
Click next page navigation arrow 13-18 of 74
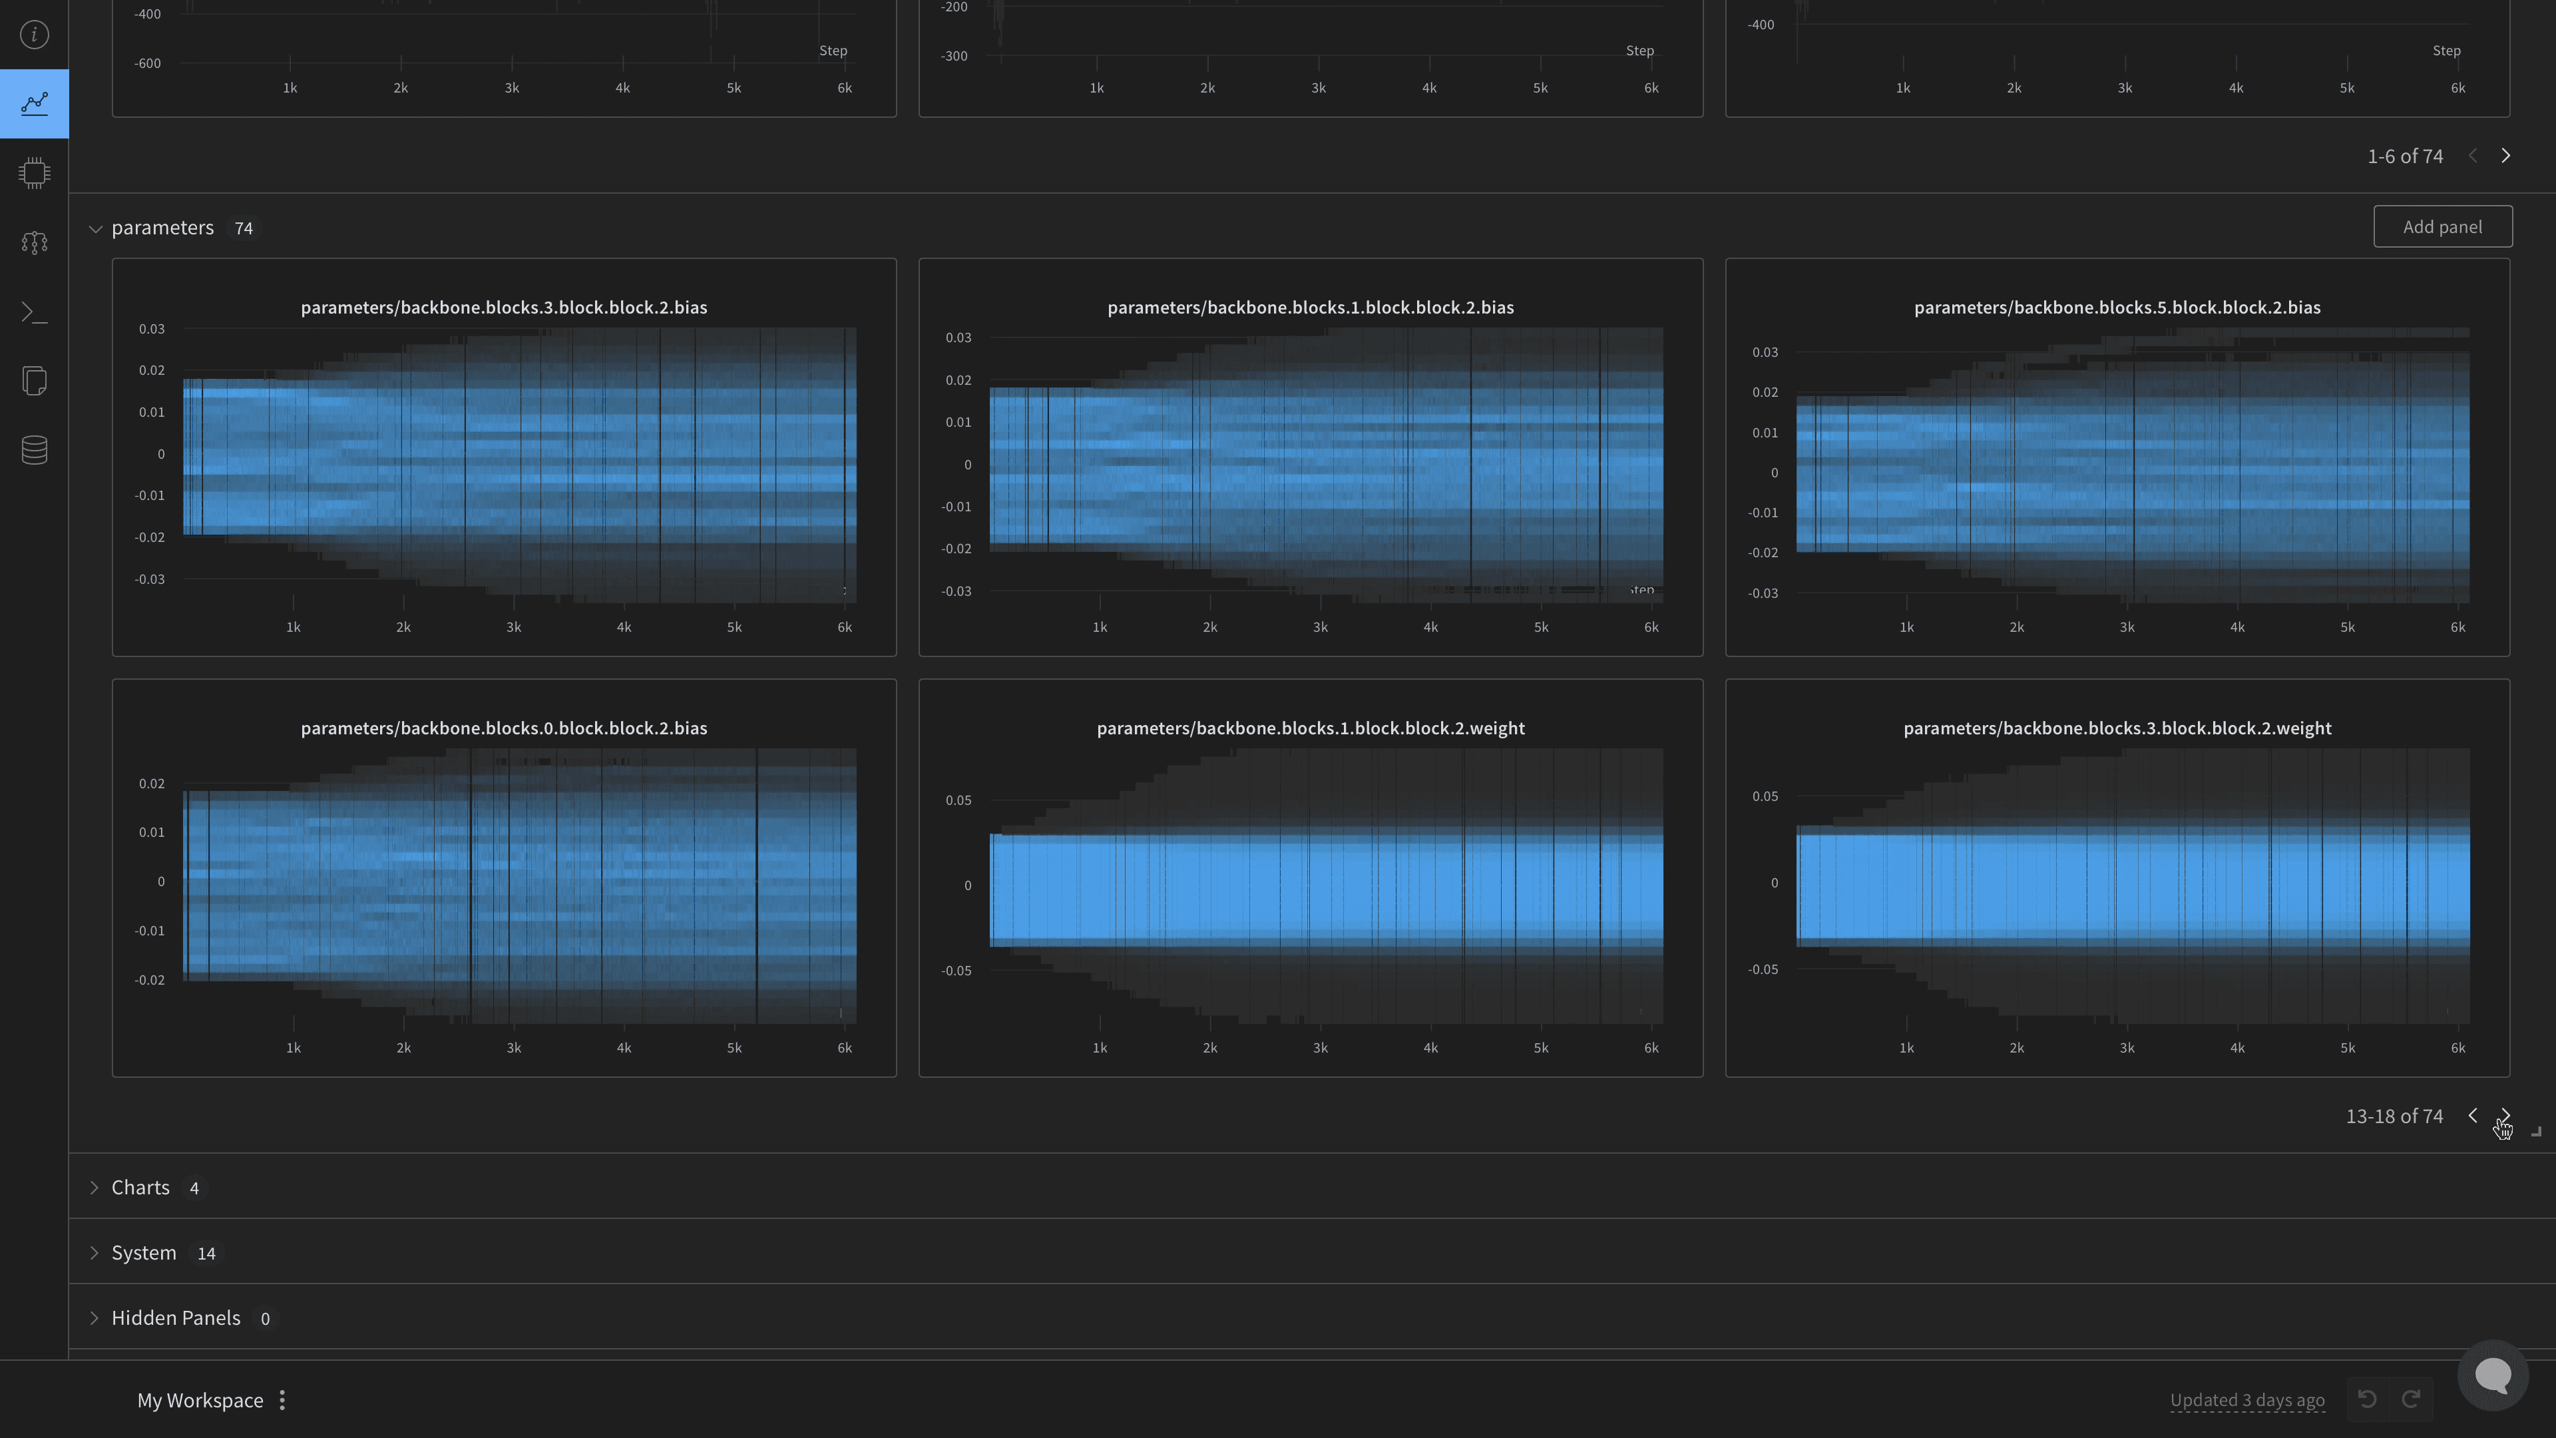pyautogui.click(x=2507, y=1115)
